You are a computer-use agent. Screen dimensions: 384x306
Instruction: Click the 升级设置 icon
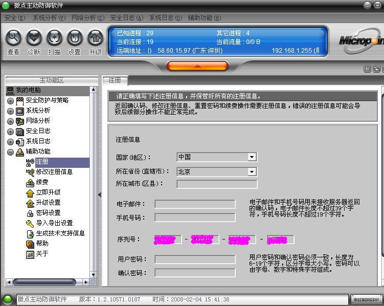(x=30, y=203)
